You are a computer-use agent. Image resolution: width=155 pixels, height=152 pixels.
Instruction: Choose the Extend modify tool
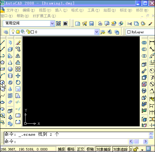18,109
